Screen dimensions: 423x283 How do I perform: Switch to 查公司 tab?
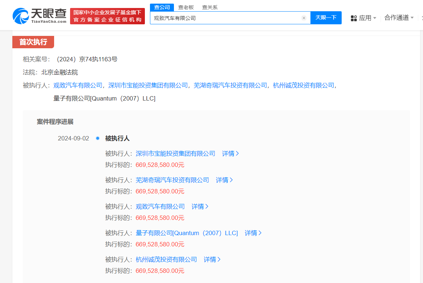(162, 7)
